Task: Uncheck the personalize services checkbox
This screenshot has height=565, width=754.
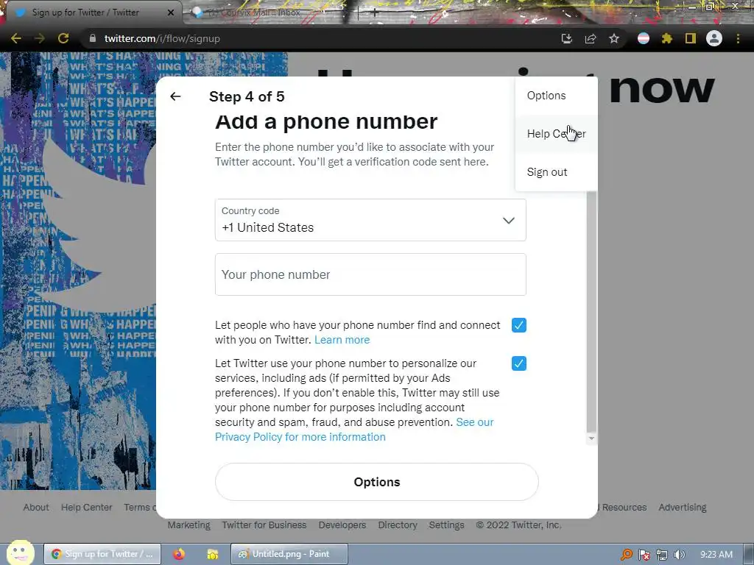Action: coord(519,363)
